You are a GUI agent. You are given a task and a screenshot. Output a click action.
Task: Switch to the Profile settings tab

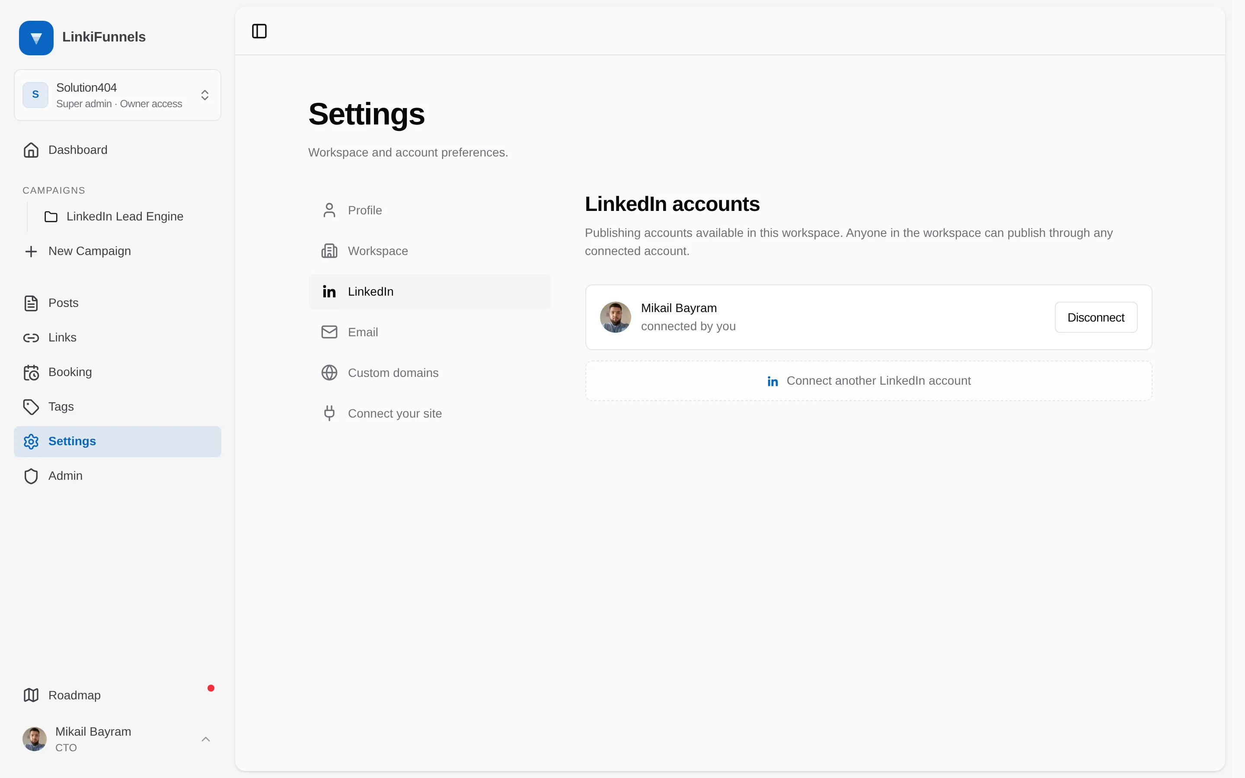[429, 210]
